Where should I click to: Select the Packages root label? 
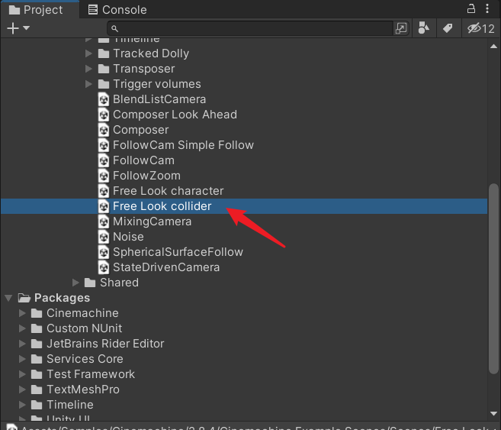pyautogui.click(x=62, y=298)
